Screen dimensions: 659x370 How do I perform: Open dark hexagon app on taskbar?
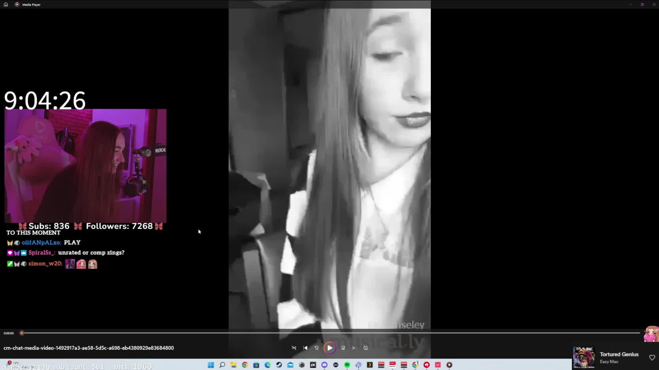pyautogui.click(x=302, y=365)
